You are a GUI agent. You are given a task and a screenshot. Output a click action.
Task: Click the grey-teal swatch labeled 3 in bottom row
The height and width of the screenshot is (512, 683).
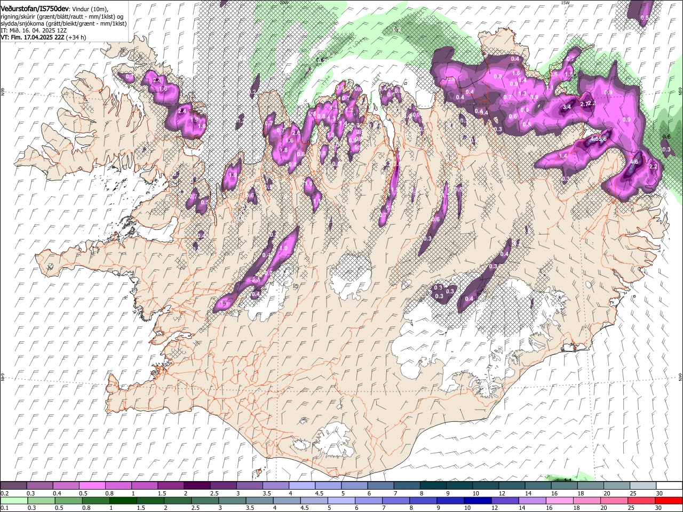(x=232, y=500)
